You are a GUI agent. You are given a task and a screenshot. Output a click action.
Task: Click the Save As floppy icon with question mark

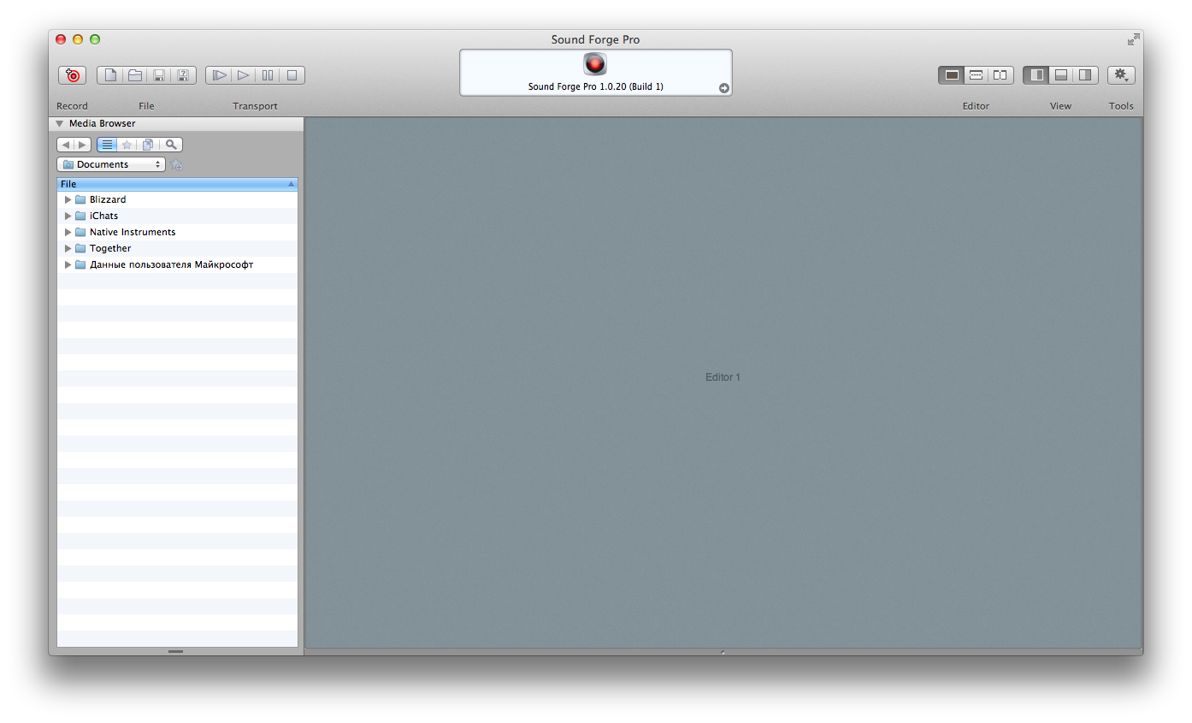[183, 75]
